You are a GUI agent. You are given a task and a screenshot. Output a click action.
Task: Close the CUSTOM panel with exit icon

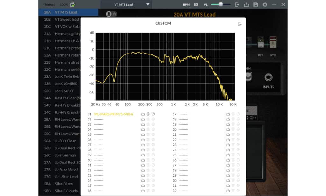click(240, 24)
